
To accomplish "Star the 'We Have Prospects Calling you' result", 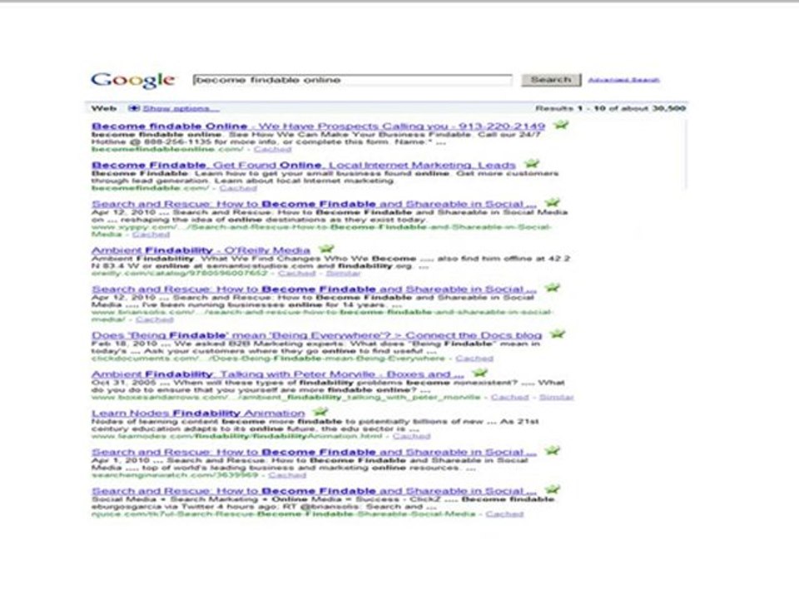I will click(x=561, y=124).
